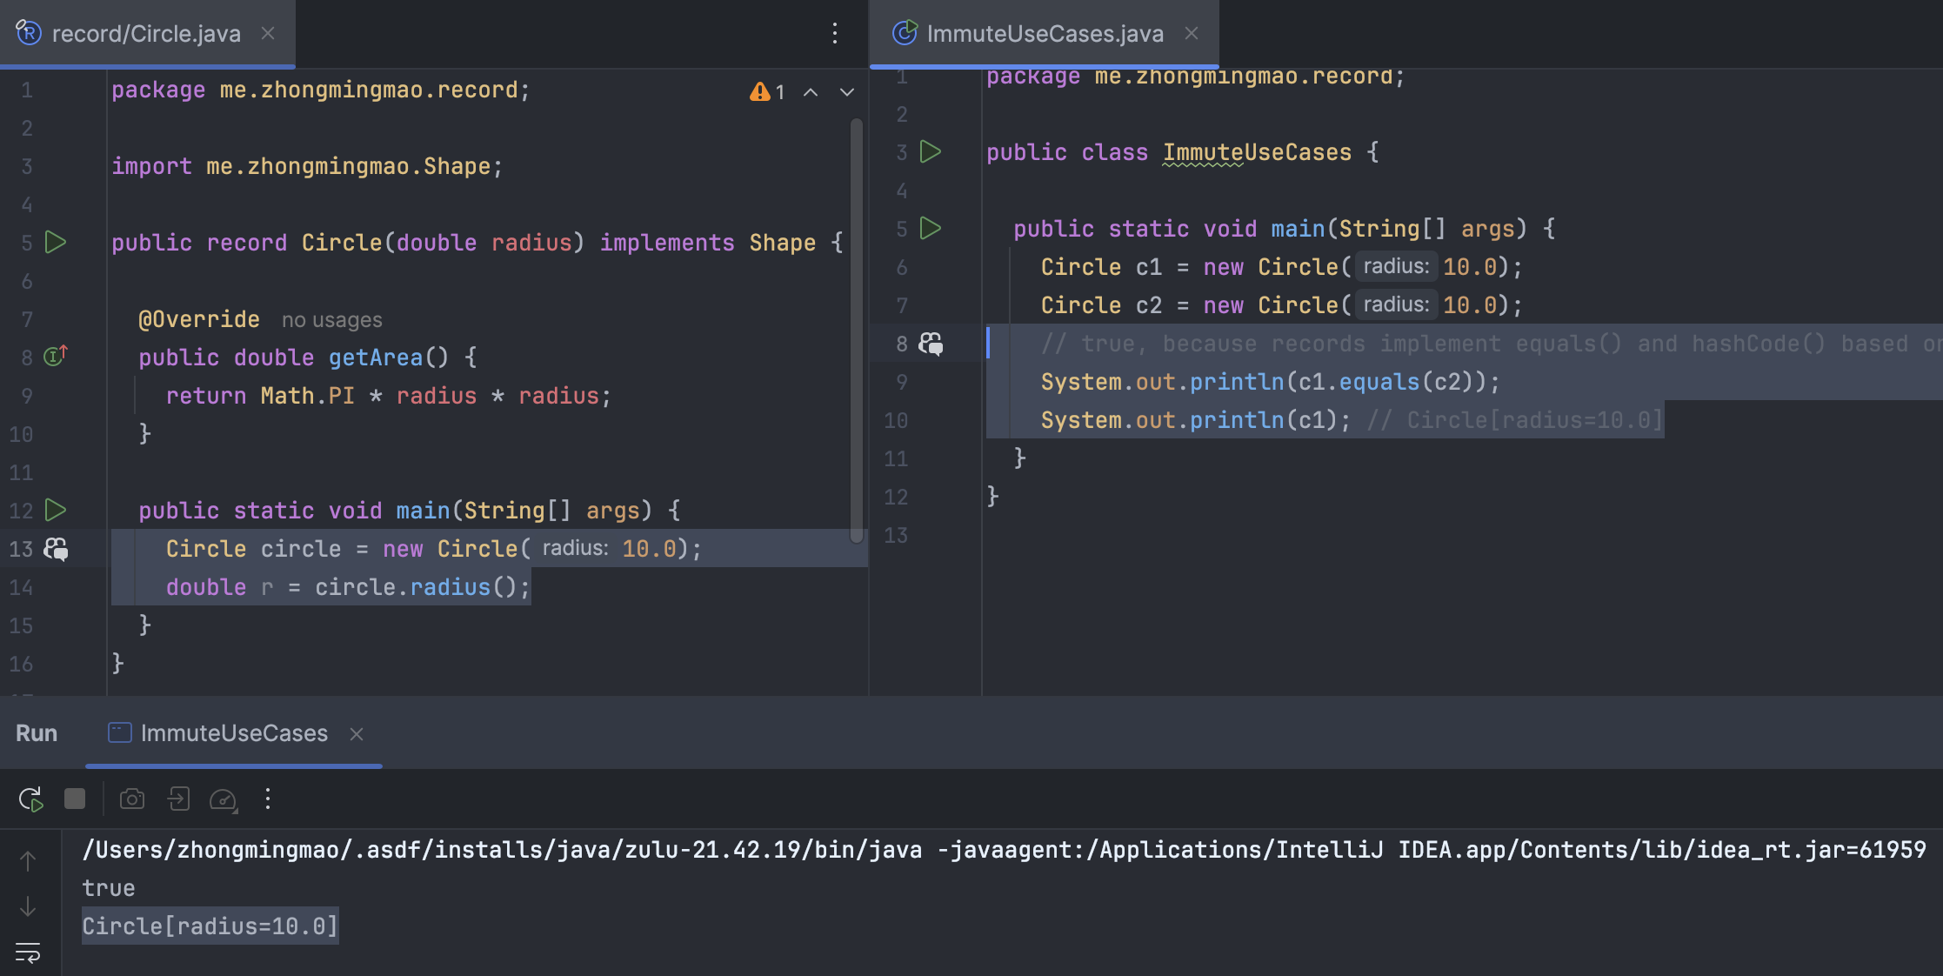The height and width of the screenshot is (976, 1943).
Task: Click AI assistant gutter icon in Circle.java
Action: [56, 549]
